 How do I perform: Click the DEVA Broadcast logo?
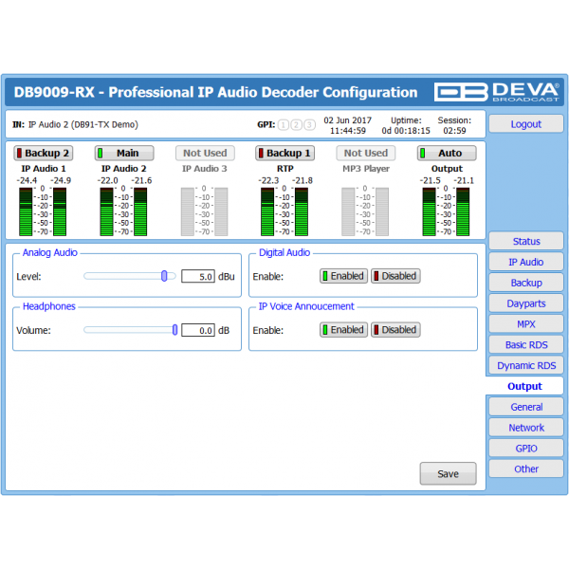tap(497, 92)
